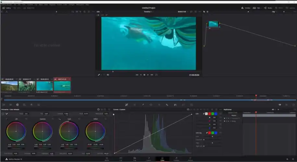Select the third clip thumbnail in timeline

point(44,86)
